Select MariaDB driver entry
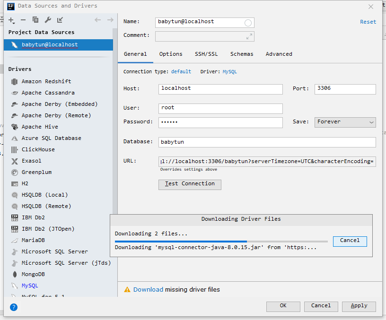The image size is (386, 320). (33, 240)
